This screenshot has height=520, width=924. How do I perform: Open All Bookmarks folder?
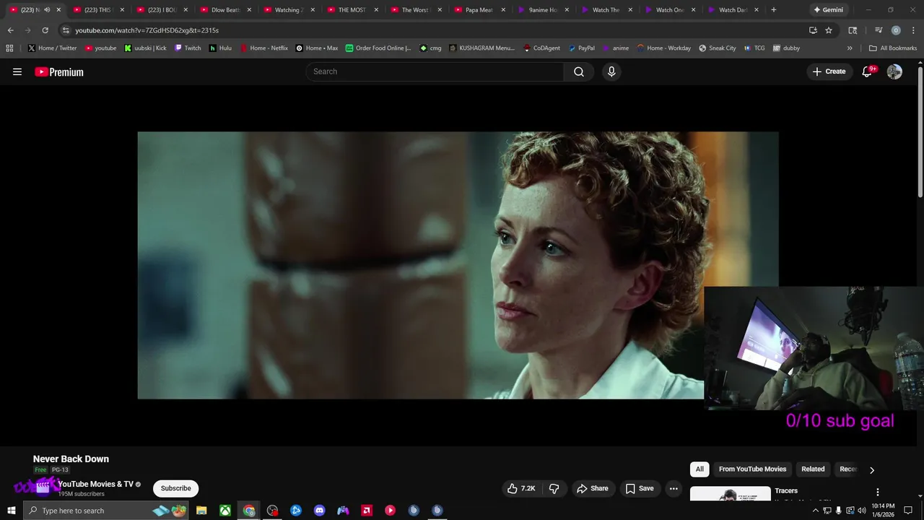[893, 48]
